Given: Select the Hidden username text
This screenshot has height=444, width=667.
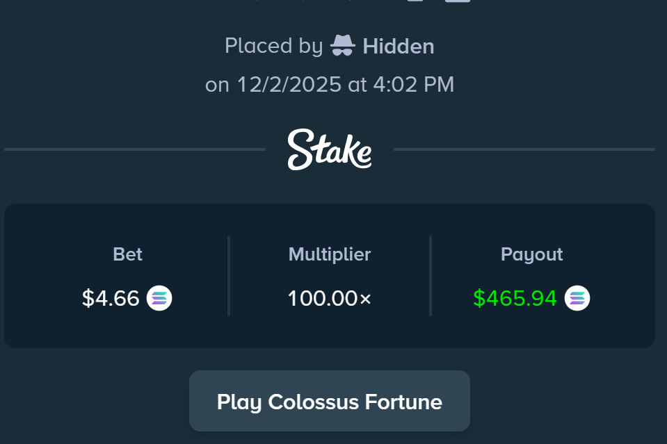Looking at the screenshot, I should [399, 47].
